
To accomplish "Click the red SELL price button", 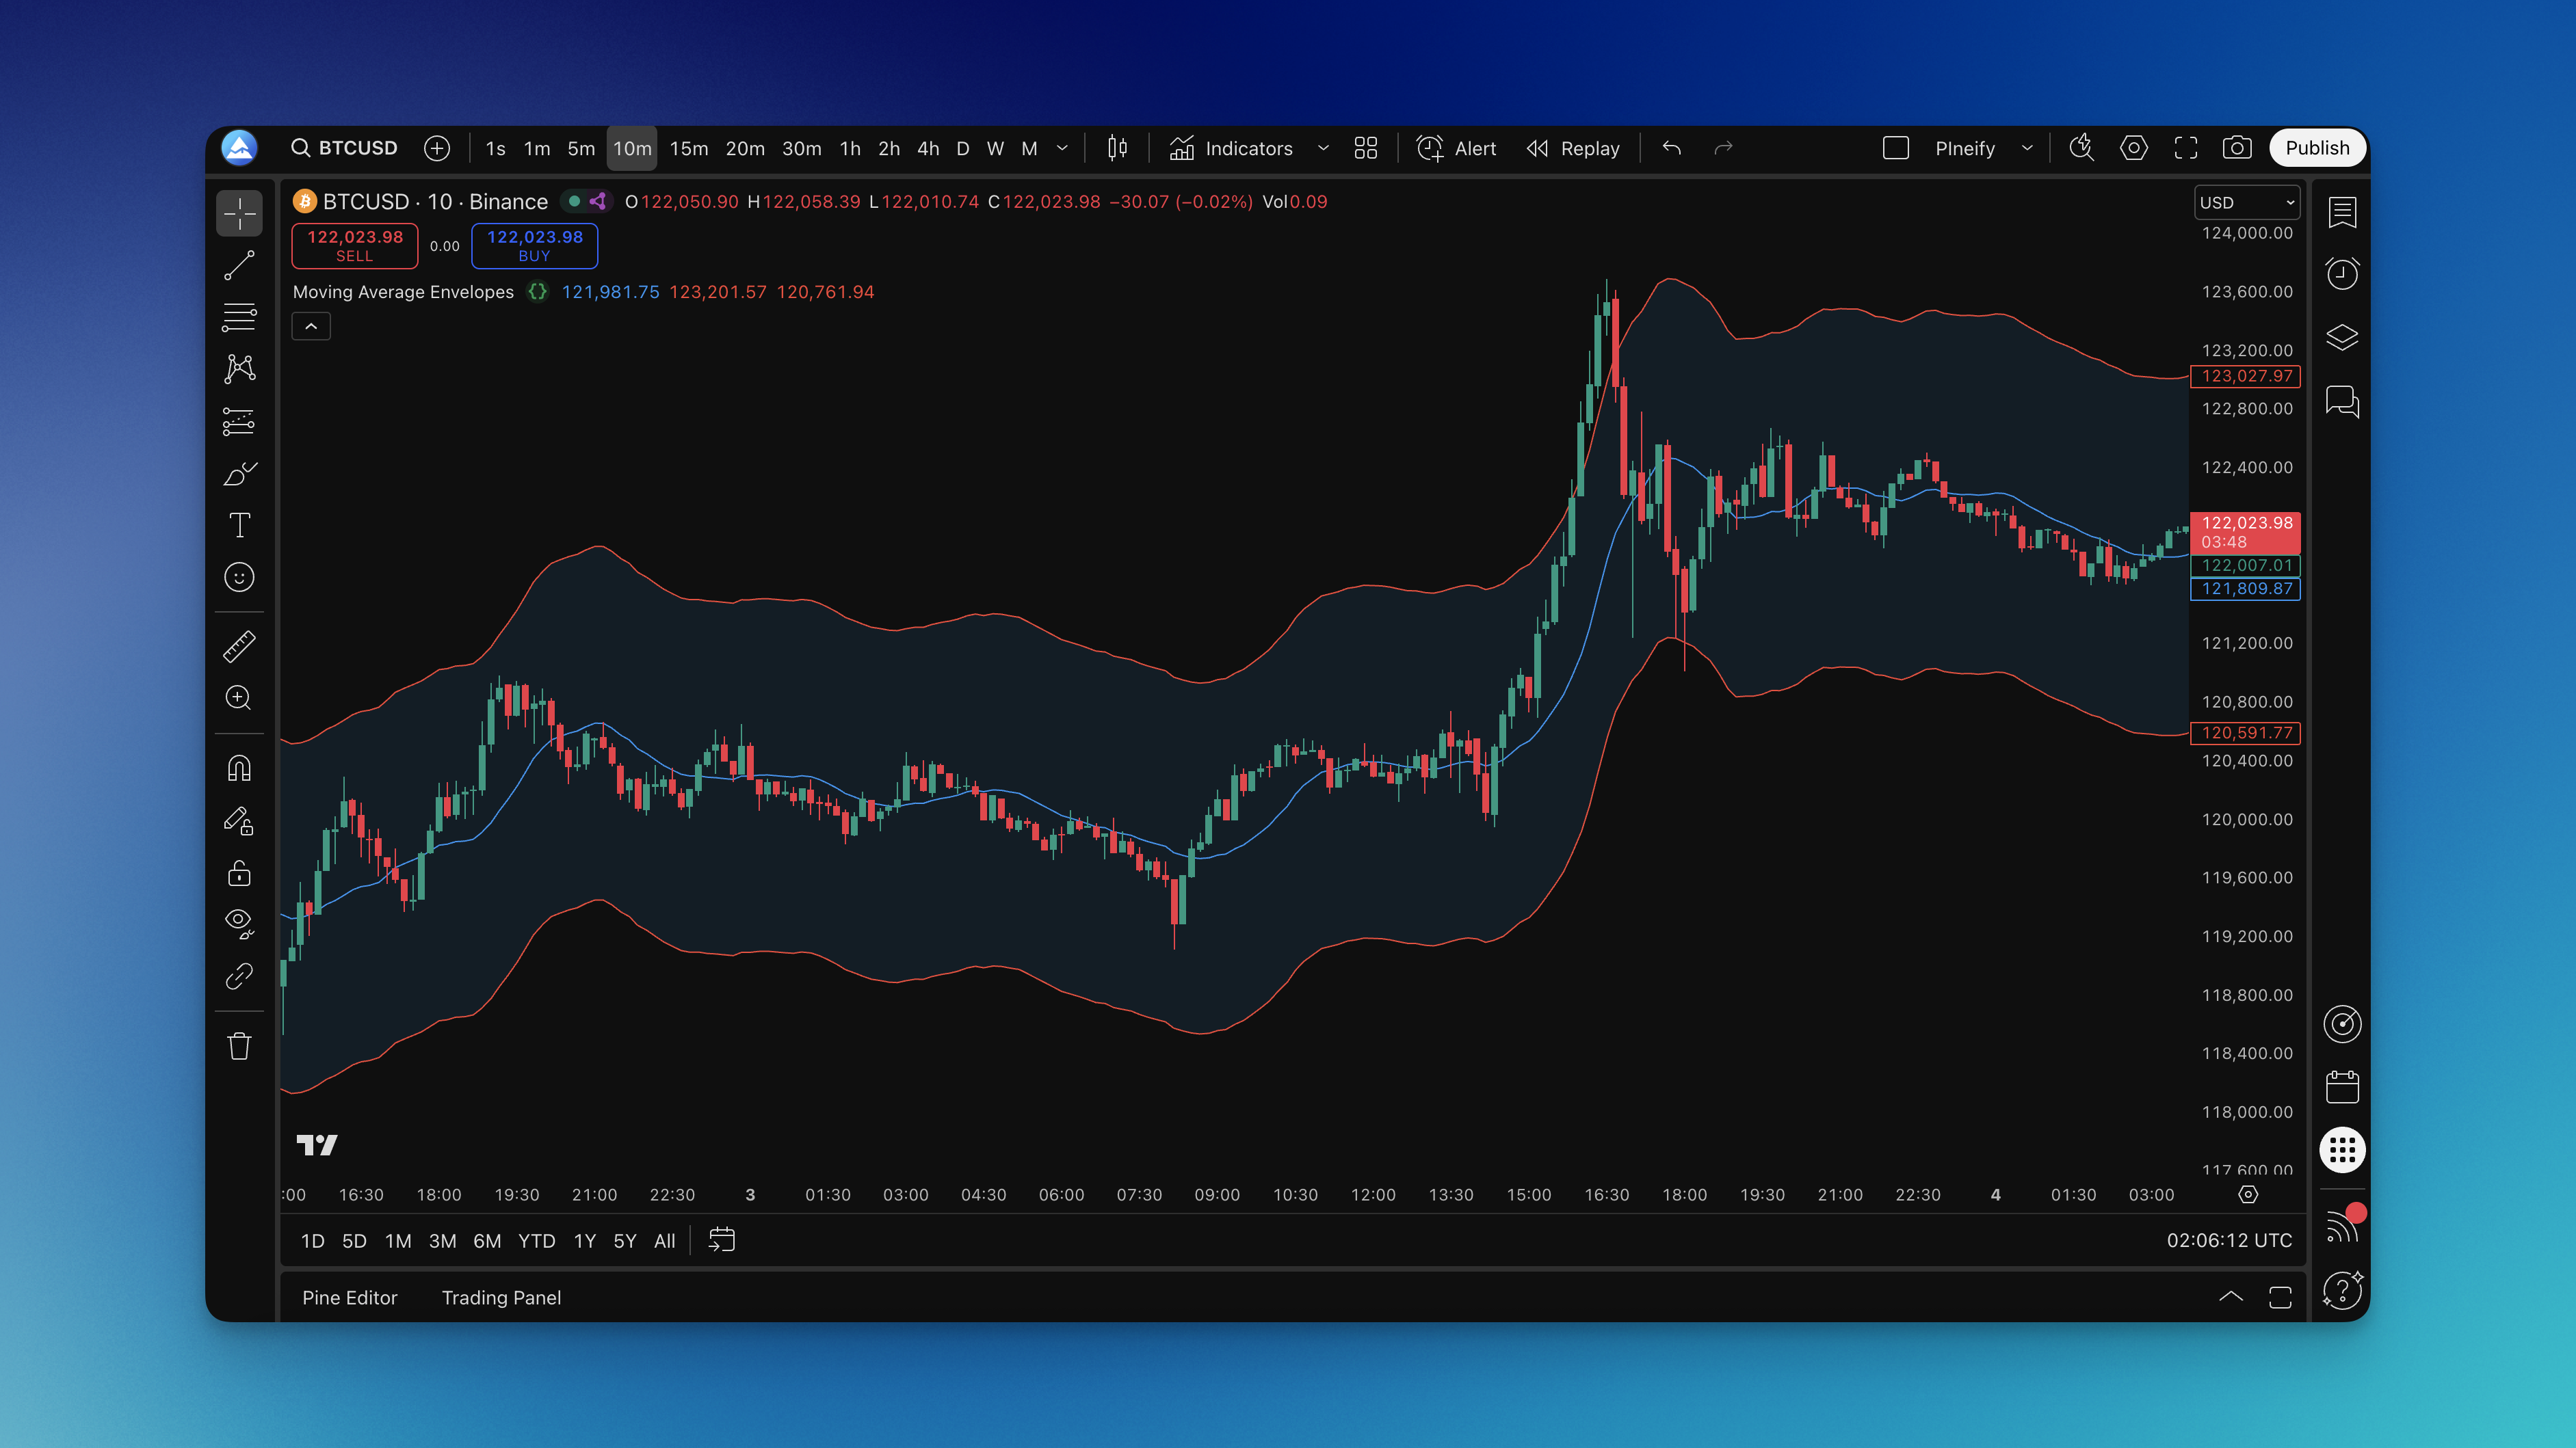I will click(354, 245).
